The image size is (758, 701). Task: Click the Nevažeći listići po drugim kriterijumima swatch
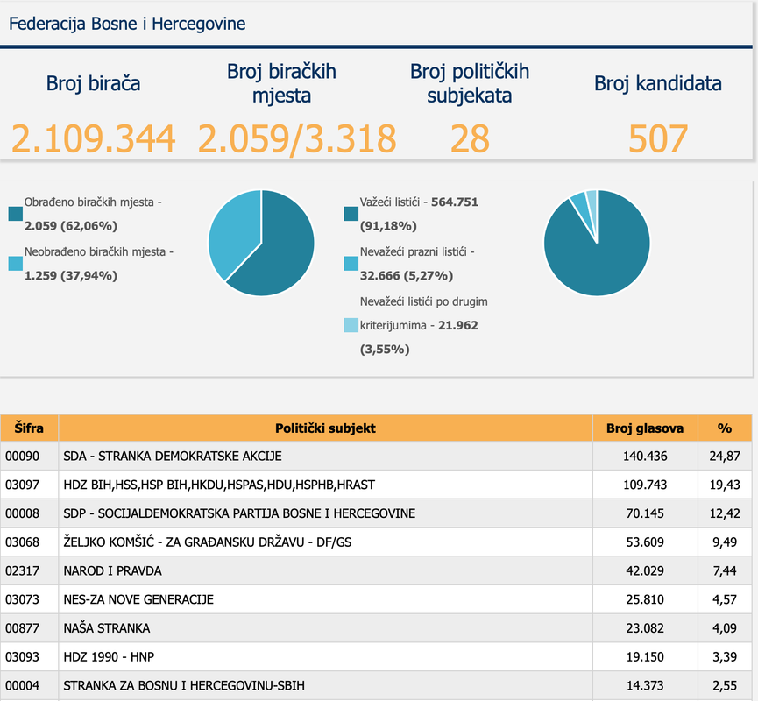pyautogui.click(x=351, y=325)
